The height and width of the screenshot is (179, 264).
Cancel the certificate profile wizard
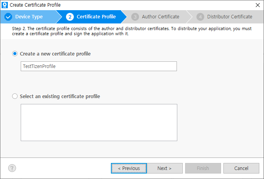[241, 168]
